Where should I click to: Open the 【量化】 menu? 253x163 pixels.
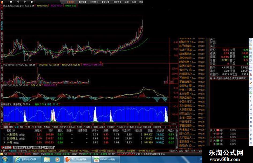(x=105, y=2)
